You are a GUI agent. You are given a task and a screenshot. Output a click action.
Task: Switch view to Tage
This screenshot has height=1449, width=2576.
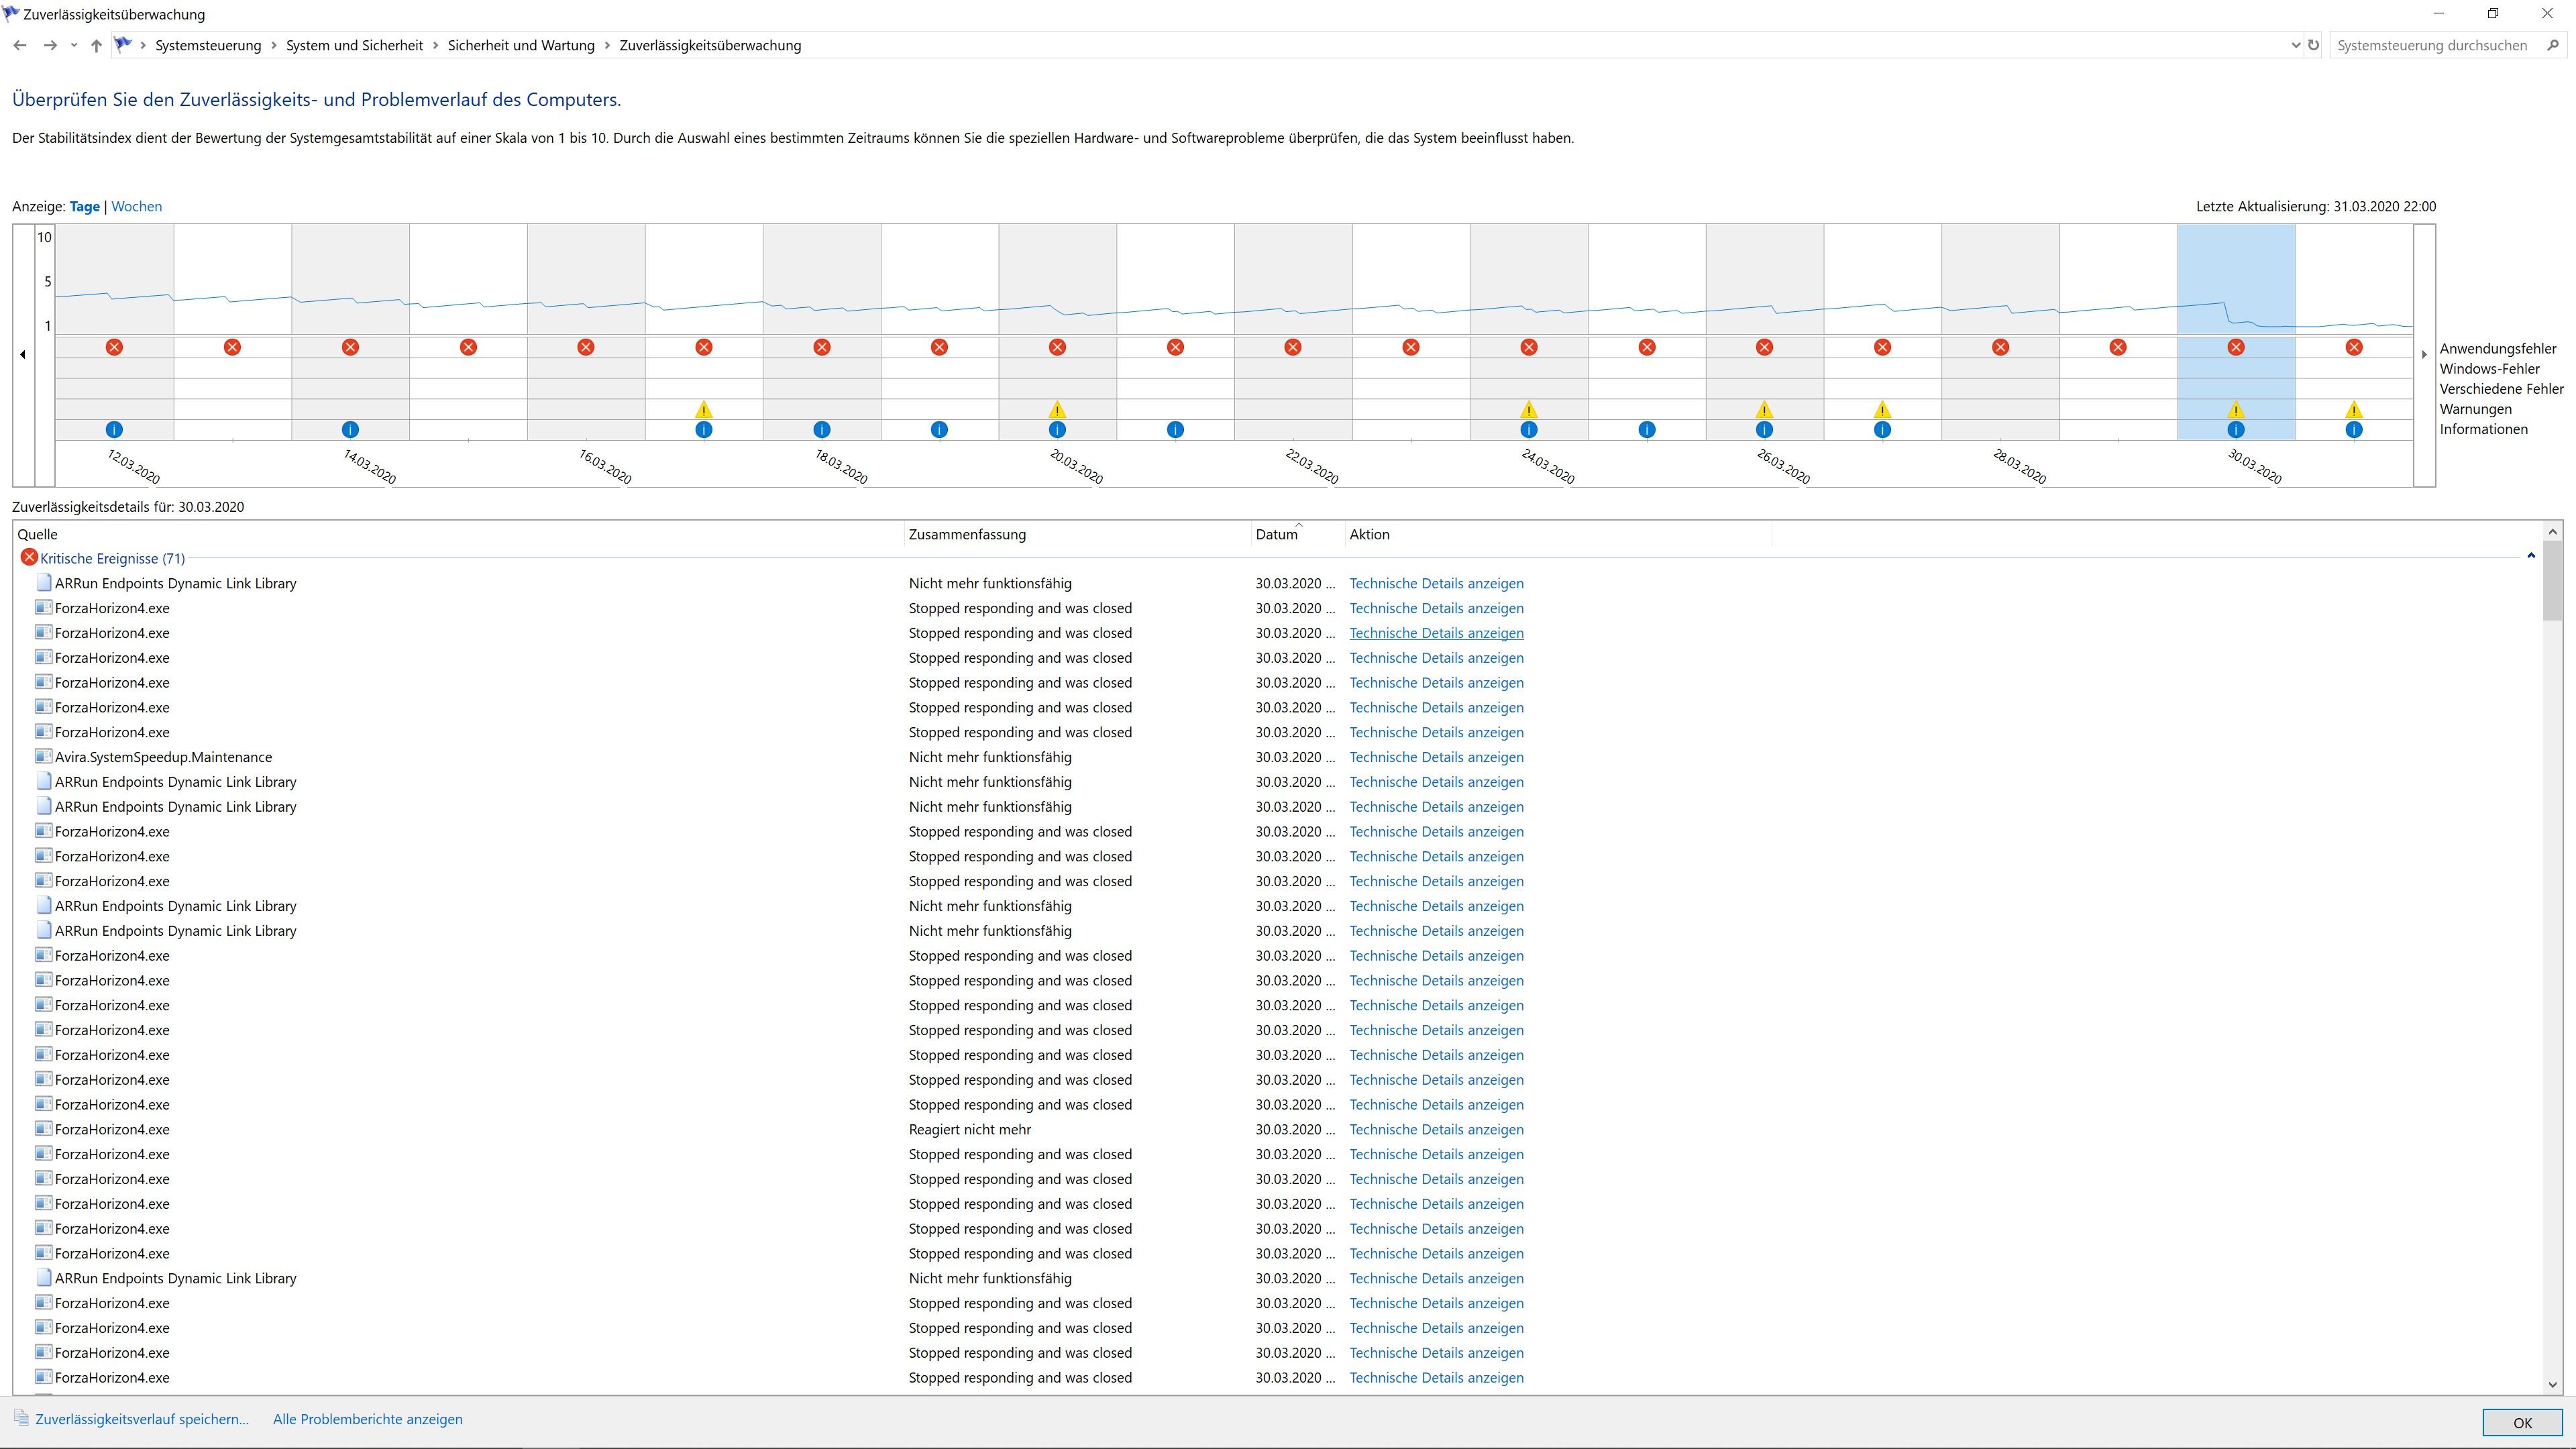[84, 206]
